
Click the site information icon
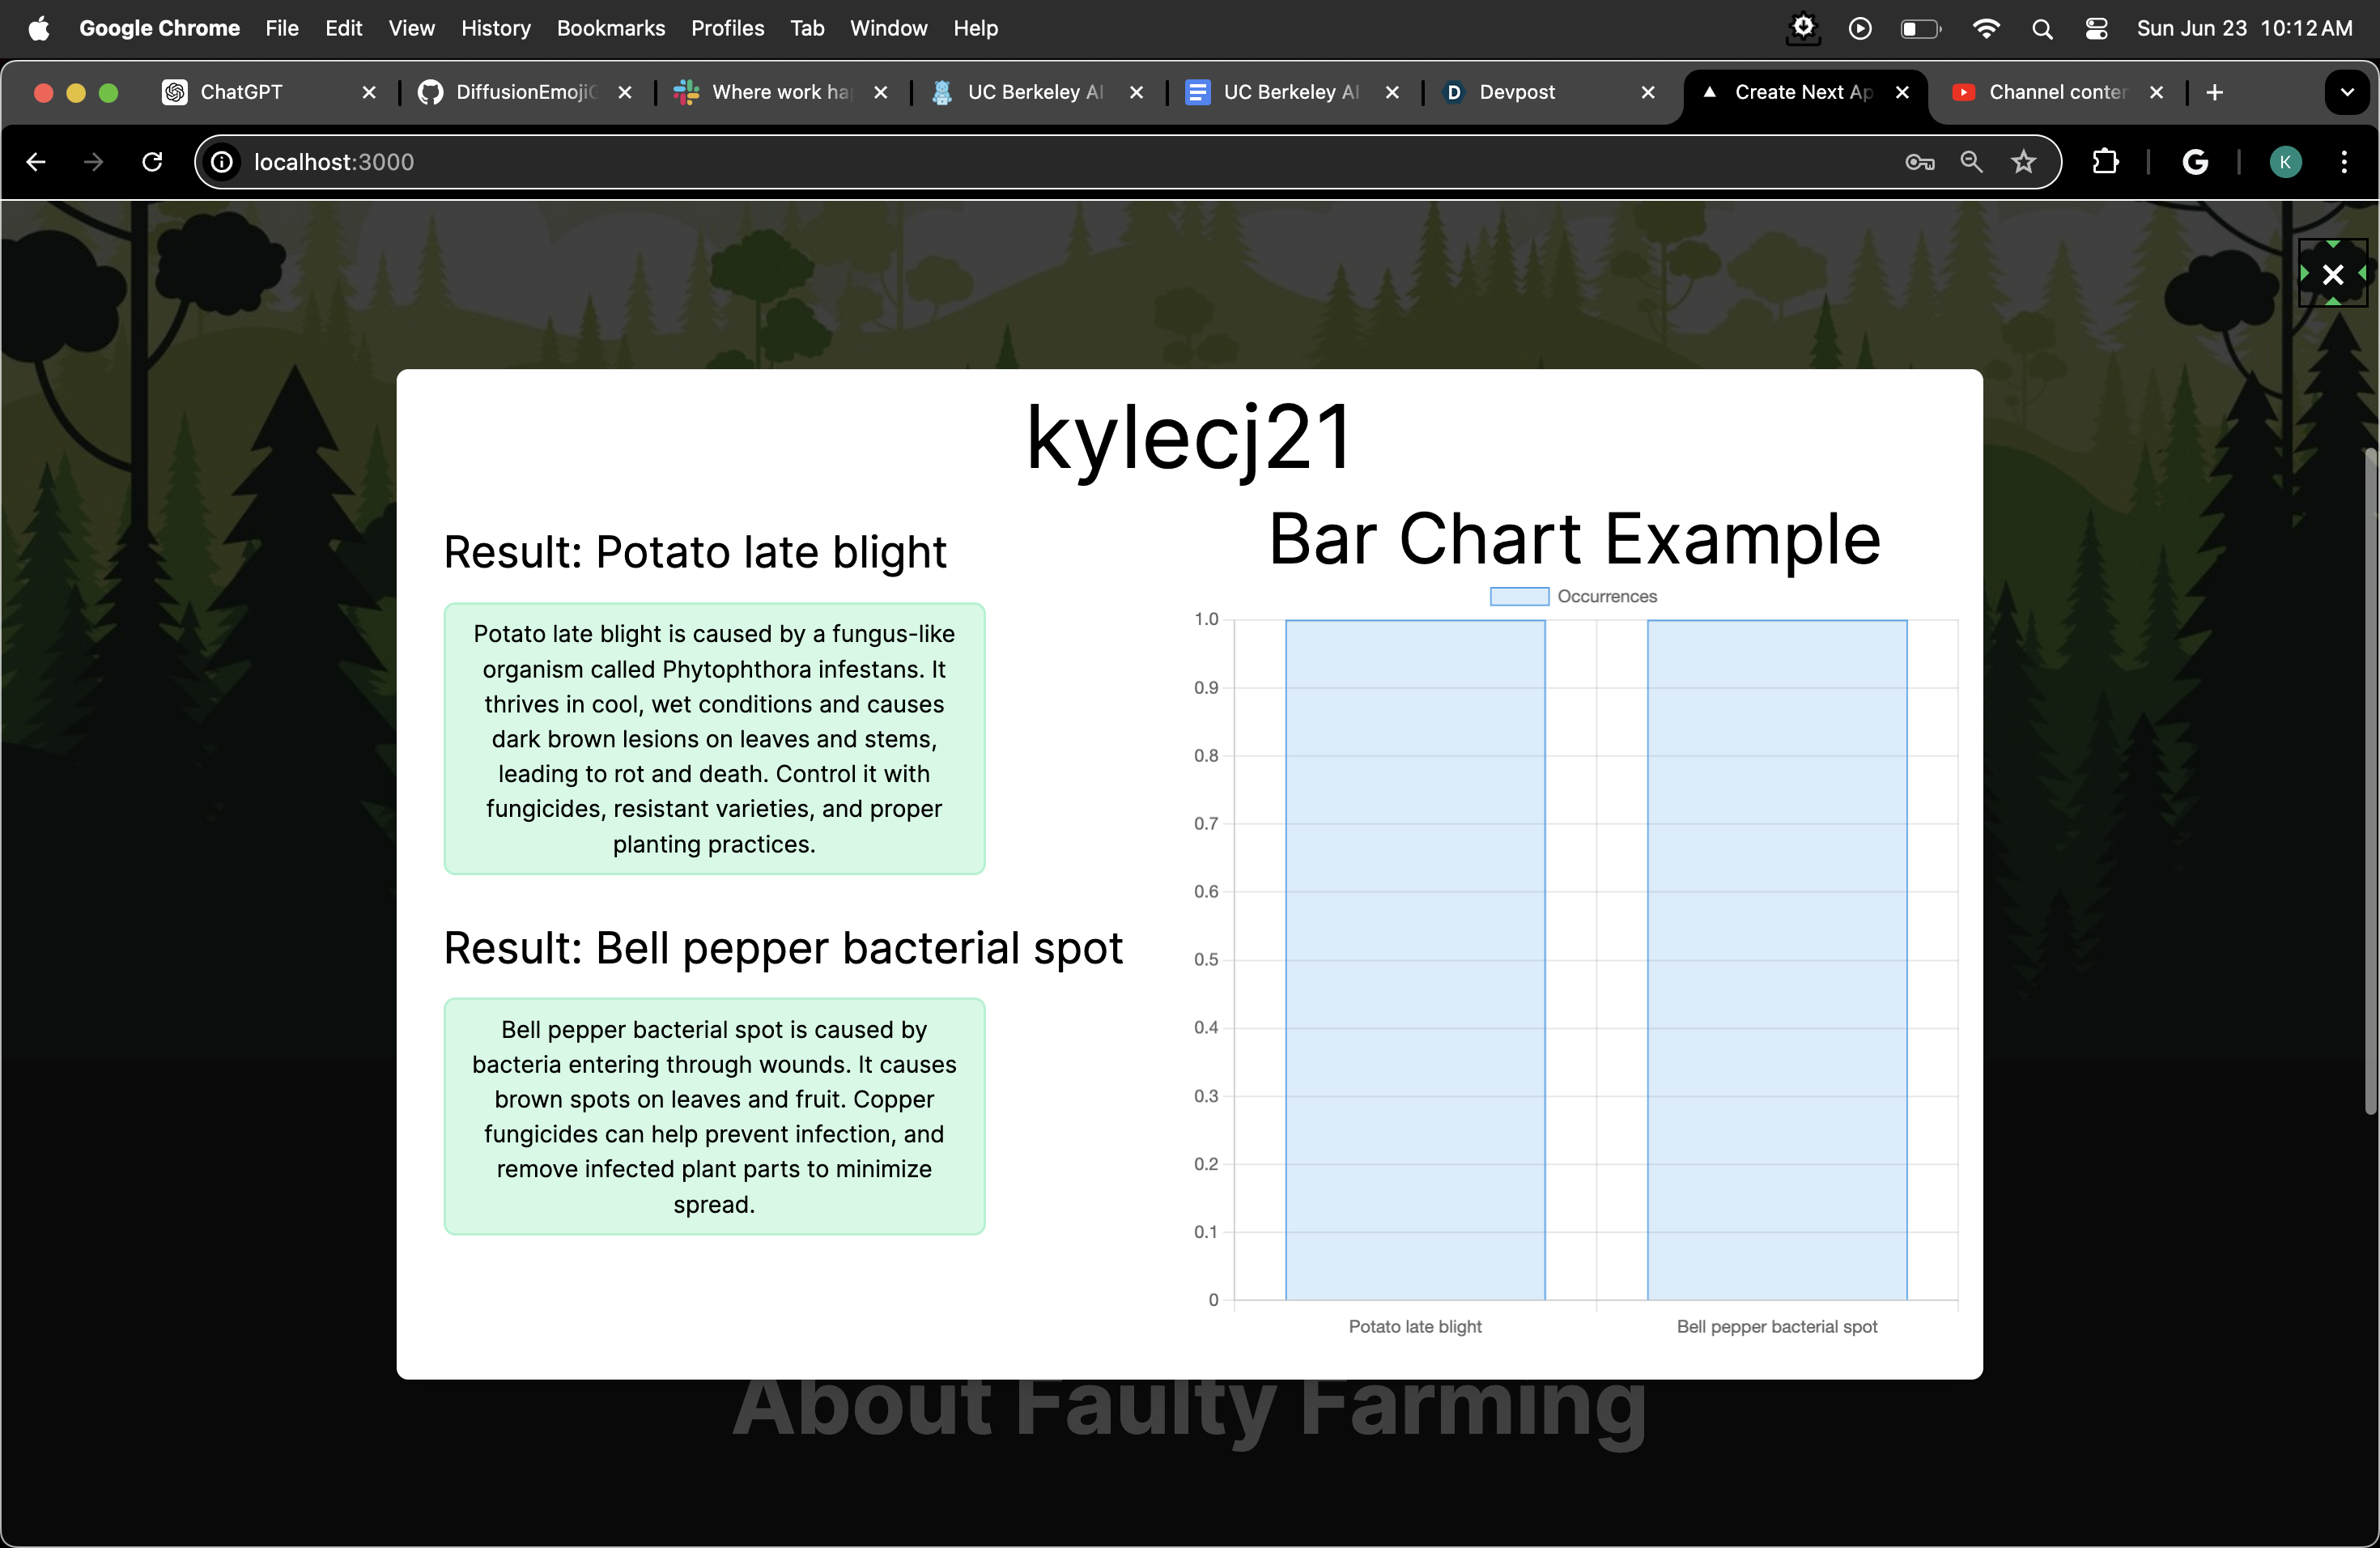222,162
